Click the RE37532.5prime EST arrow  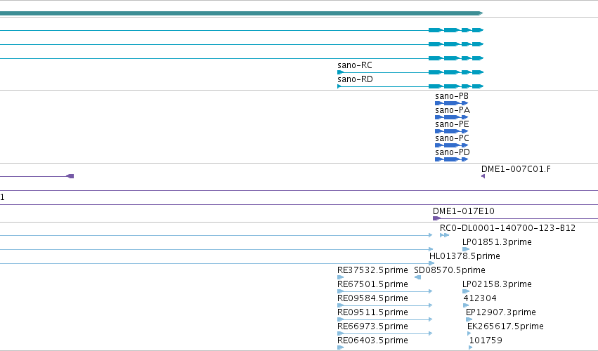click(x=341, y=277)
